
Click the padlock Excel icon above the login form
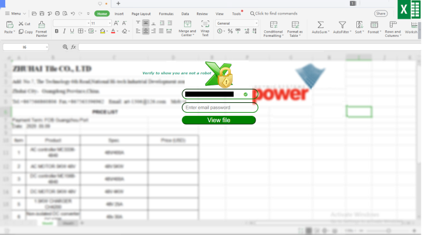[219, 75]
